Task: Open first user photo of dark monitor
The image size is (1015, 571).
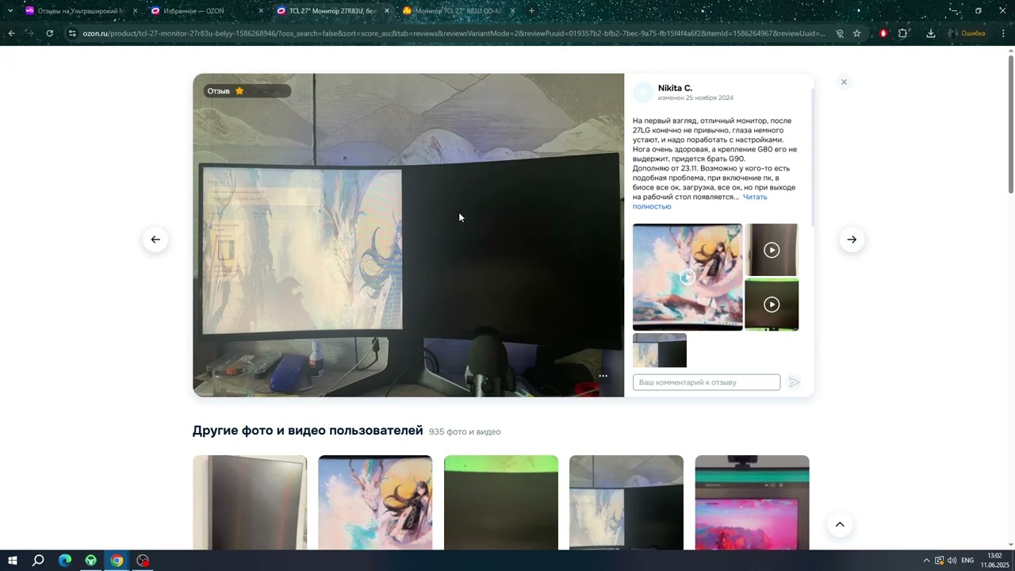Action: 250,503
